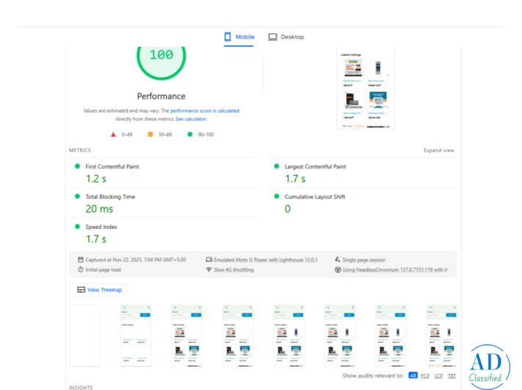The height and width of the screenshot is (390, 522).
Task: Click the devices icon beside Emulated Moto G Power
Action: point(209,259)
